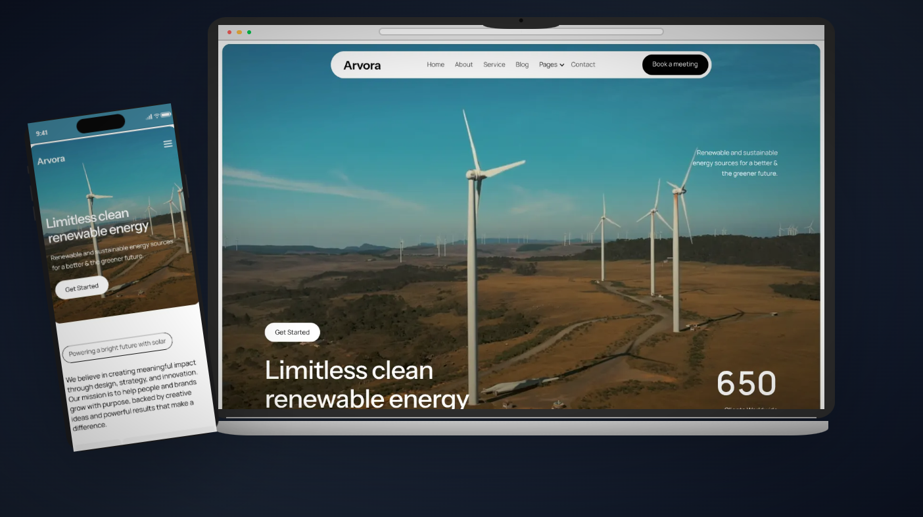Click 'Limitless clean renewable energy' laptop heading

(367, 384)
